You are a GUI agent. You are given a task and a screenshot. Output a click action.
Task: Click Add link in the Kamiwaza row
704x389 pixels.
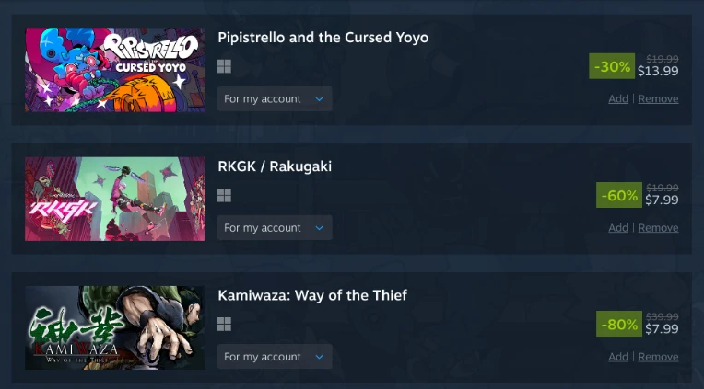click(x=618, y=357)
